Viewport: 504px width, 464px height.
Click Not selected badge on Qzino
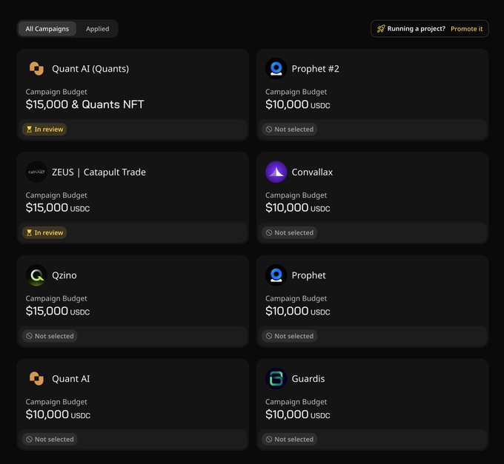tap(50, 336)
